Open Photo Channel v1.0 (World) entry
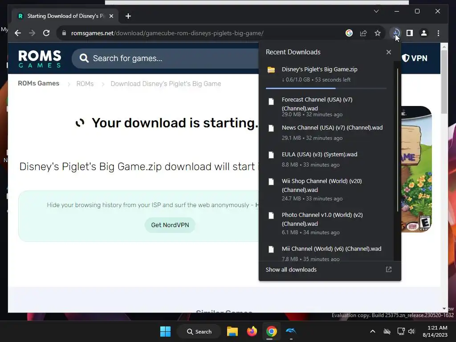The image size is (456, 342). click(x=326, y=223)
